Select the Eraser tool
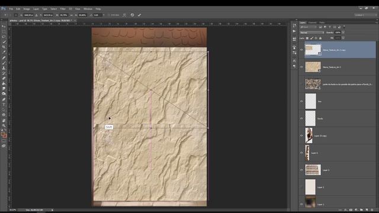379x213 pixels. pyautogui.click(x=4, y=78)
